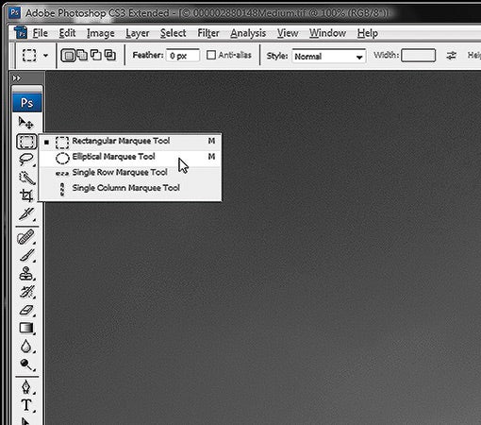Select the Rectangular Marquee tool in toolbox

point(26,142)
